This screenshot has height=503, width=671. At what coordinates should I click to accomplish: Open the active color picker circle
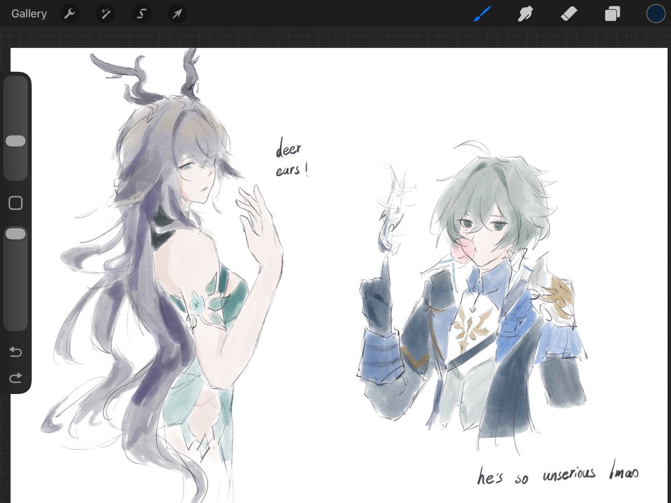[x=655, y=13]
